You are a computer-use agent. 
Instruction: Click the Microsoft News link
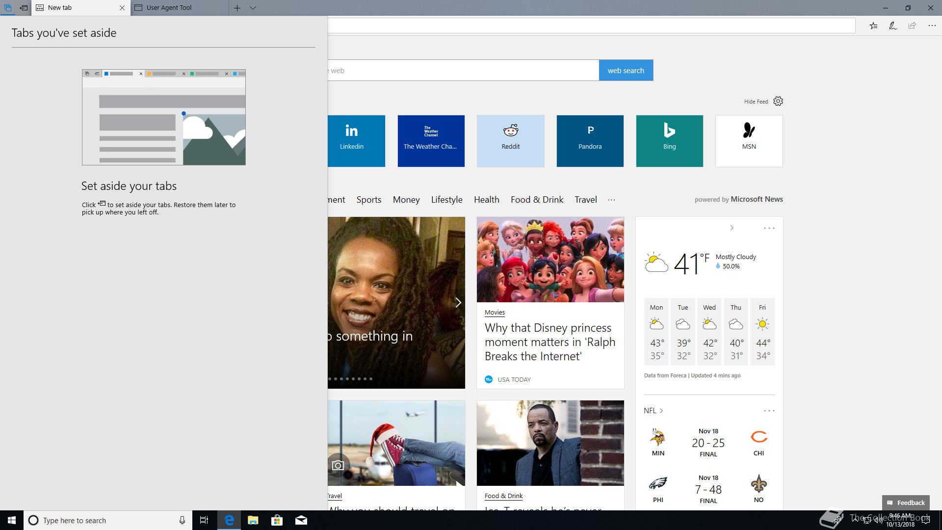coord(757,199)
